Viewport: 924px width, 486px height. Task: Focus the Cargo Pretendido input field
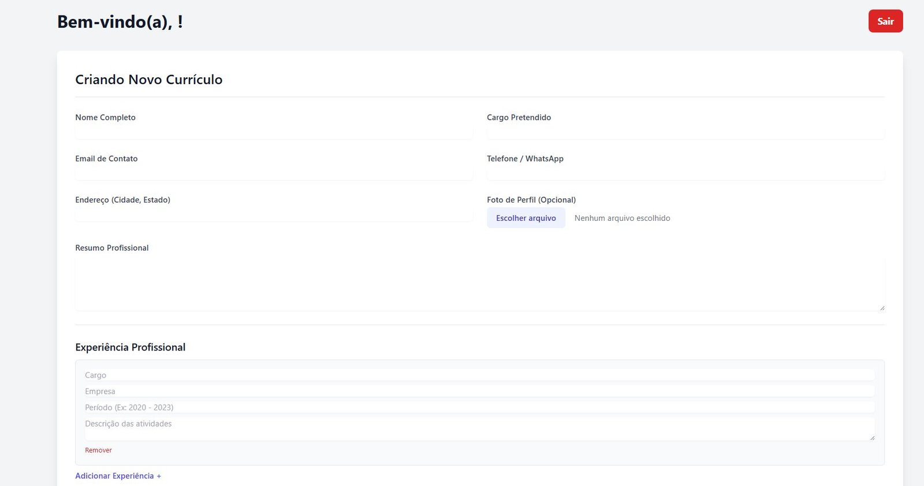685,133
